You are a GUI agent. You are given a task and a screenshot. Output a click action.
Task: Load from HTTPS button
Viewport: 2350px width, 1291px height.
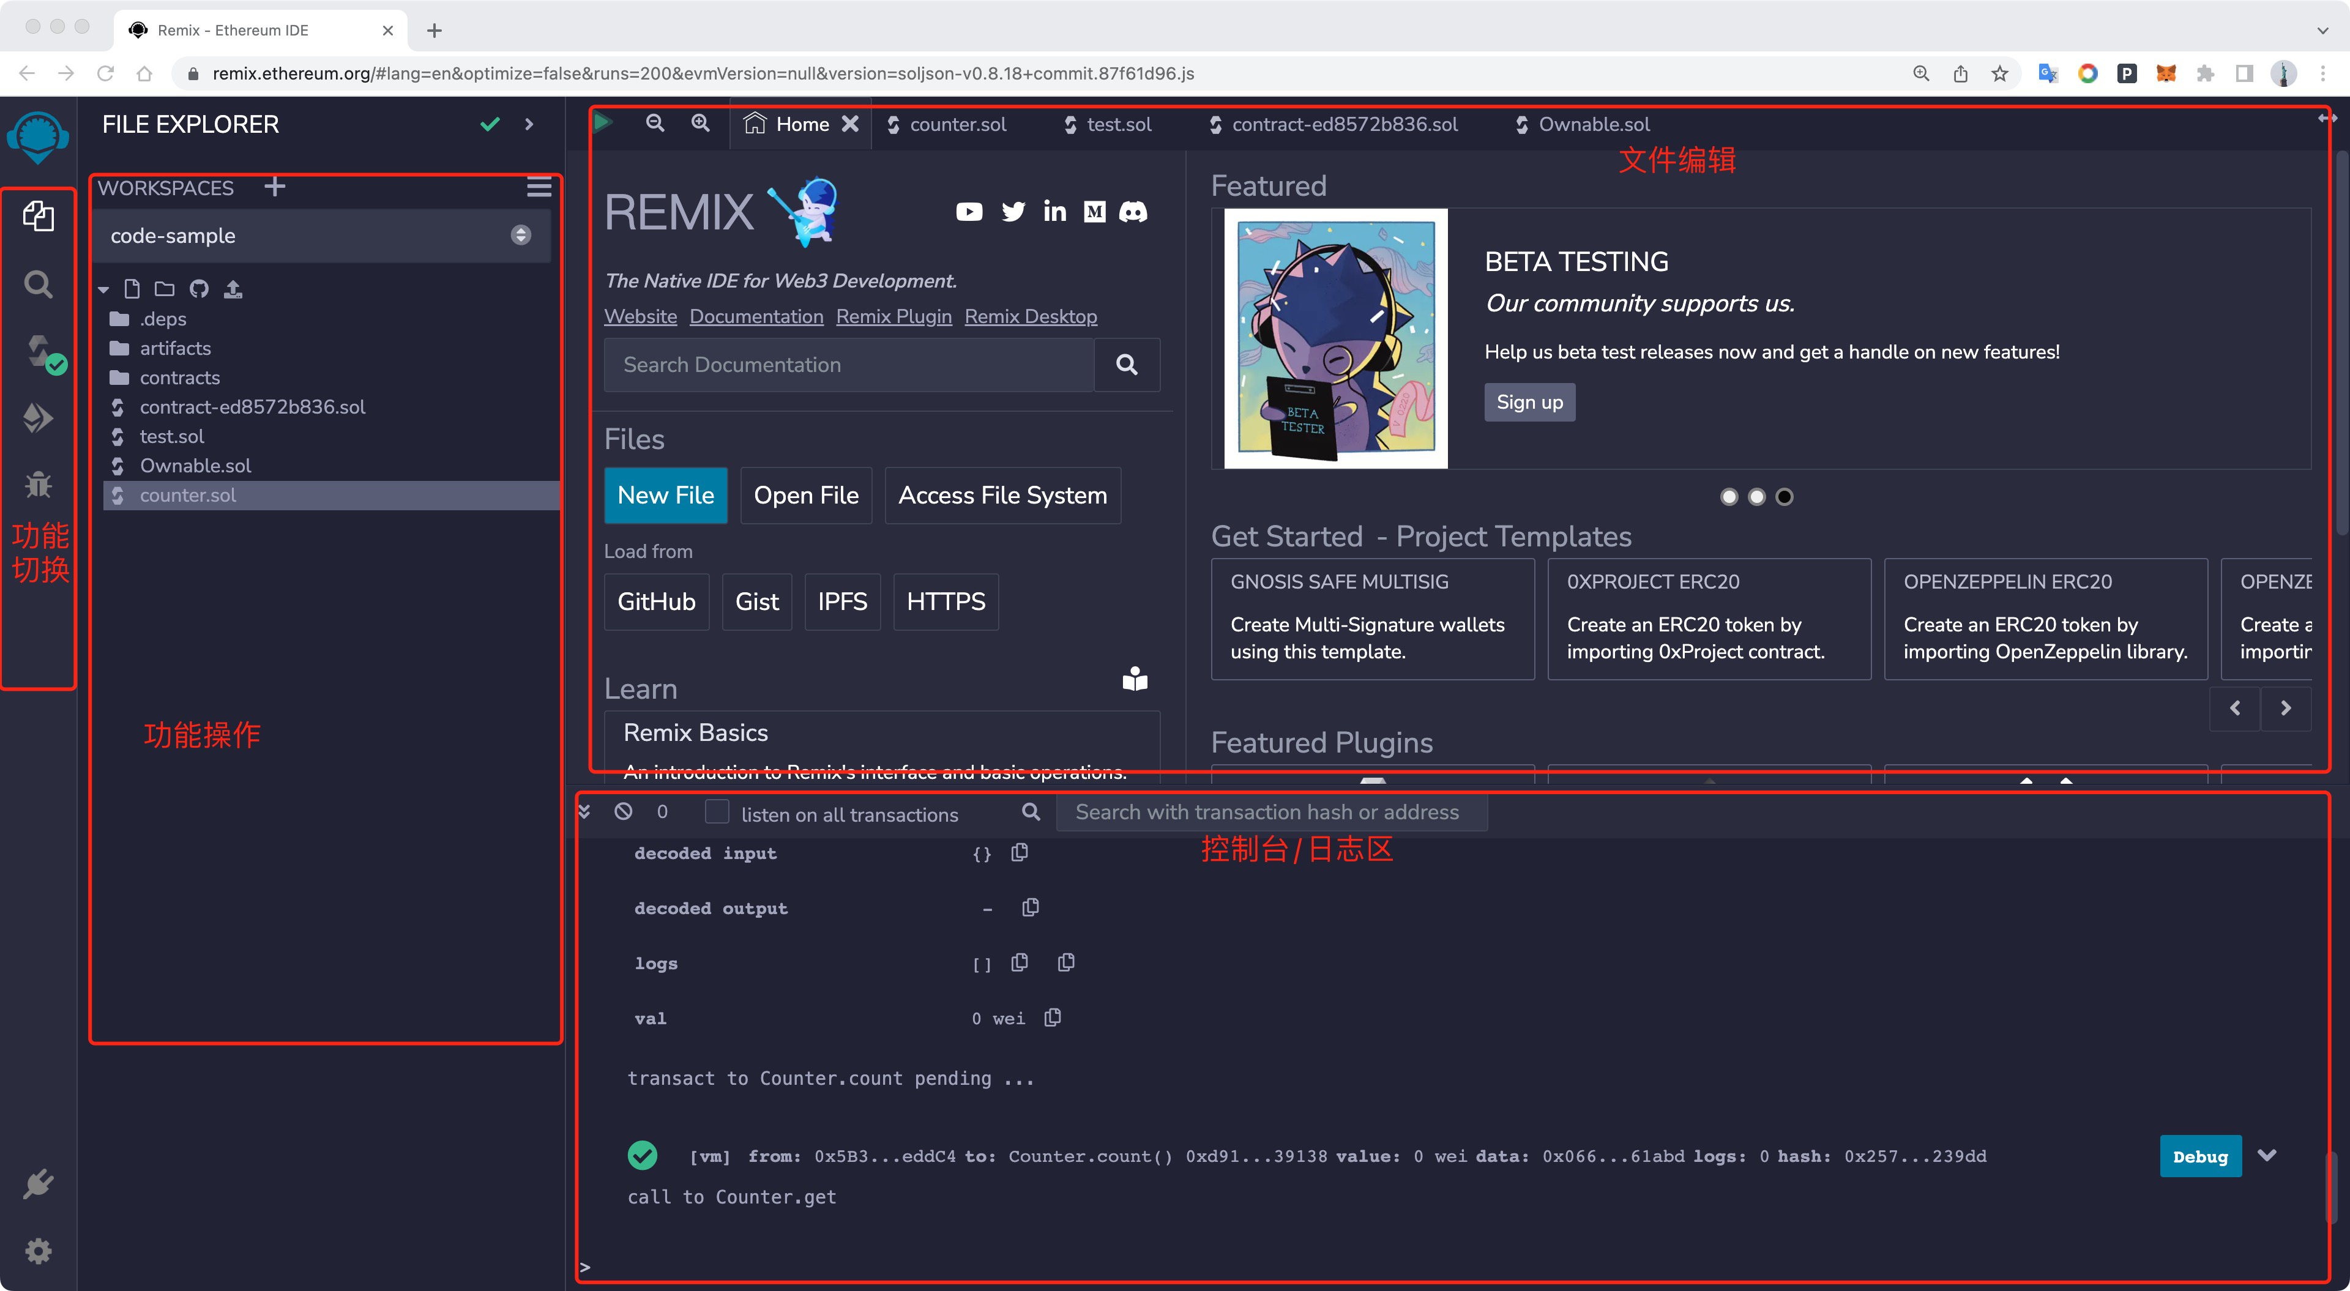pyautogui.click(x=946, y=602)
